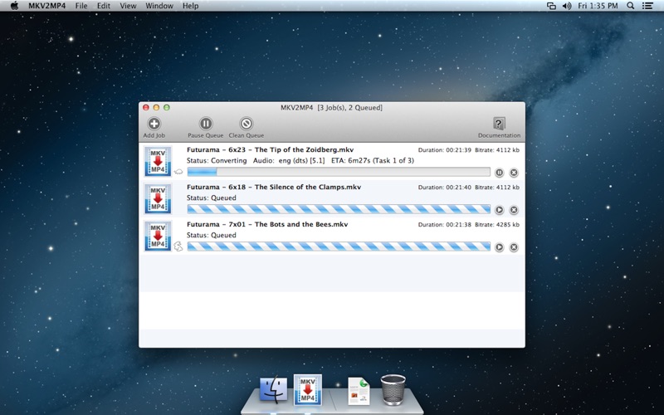Open the Edit menu
This screenshot has height=415, width=664.
click(104, 6)
